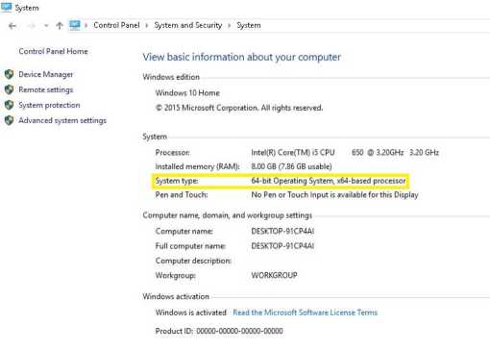The height and width of the screenshot is (350, 490).
Task: Click the System protection shield icon
Action: pos(9,105)
